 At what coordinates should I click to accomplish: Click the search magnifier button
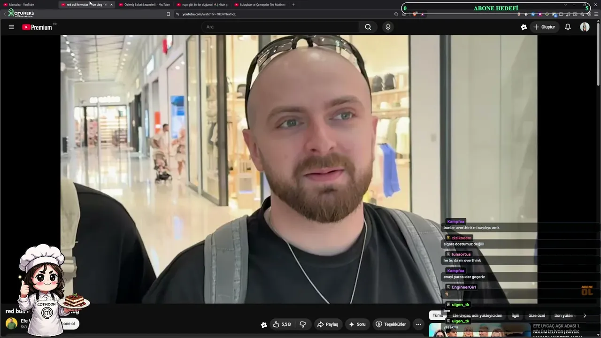(368, 27)
